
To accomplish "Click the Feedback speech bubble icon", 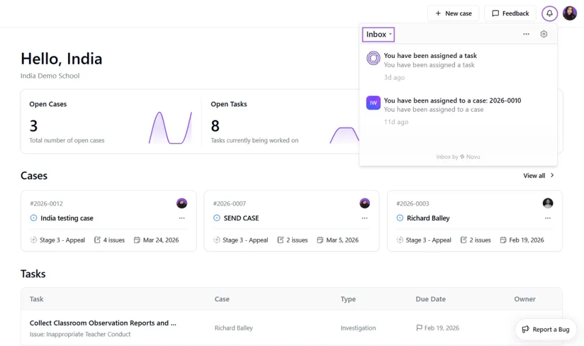I will (495, 13).
